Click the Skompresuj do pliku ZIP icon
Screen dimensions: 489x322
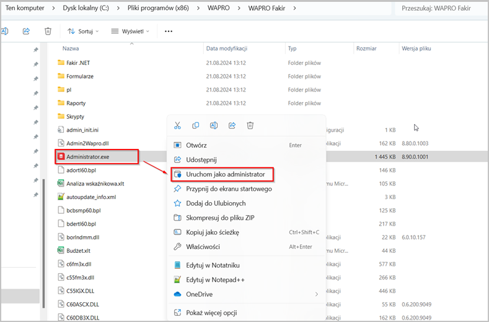[x=177, y=218]
